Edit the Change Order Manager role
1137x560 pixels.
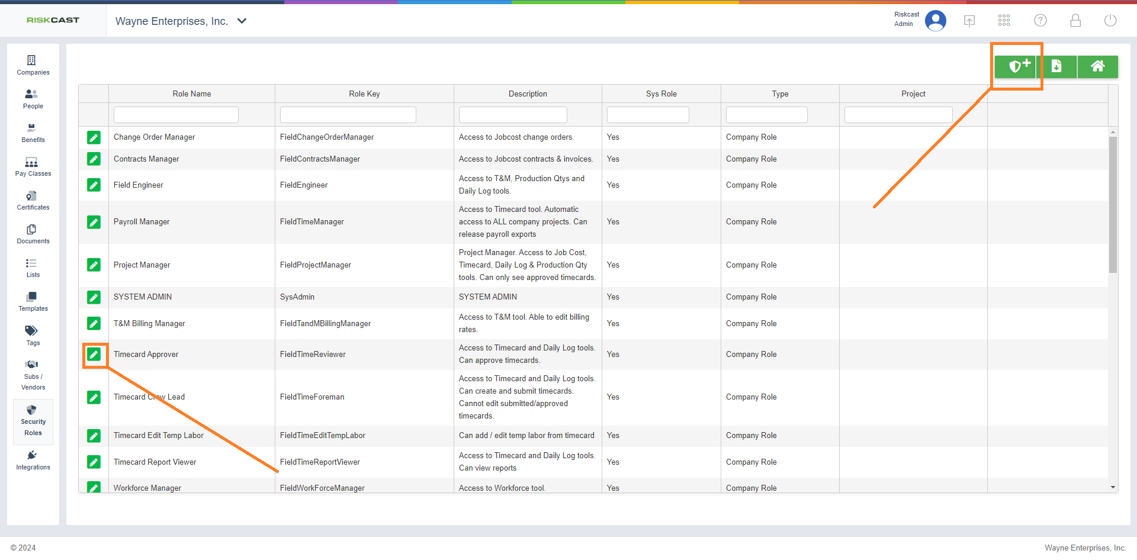pyautogui.click(x=94, y=137)
